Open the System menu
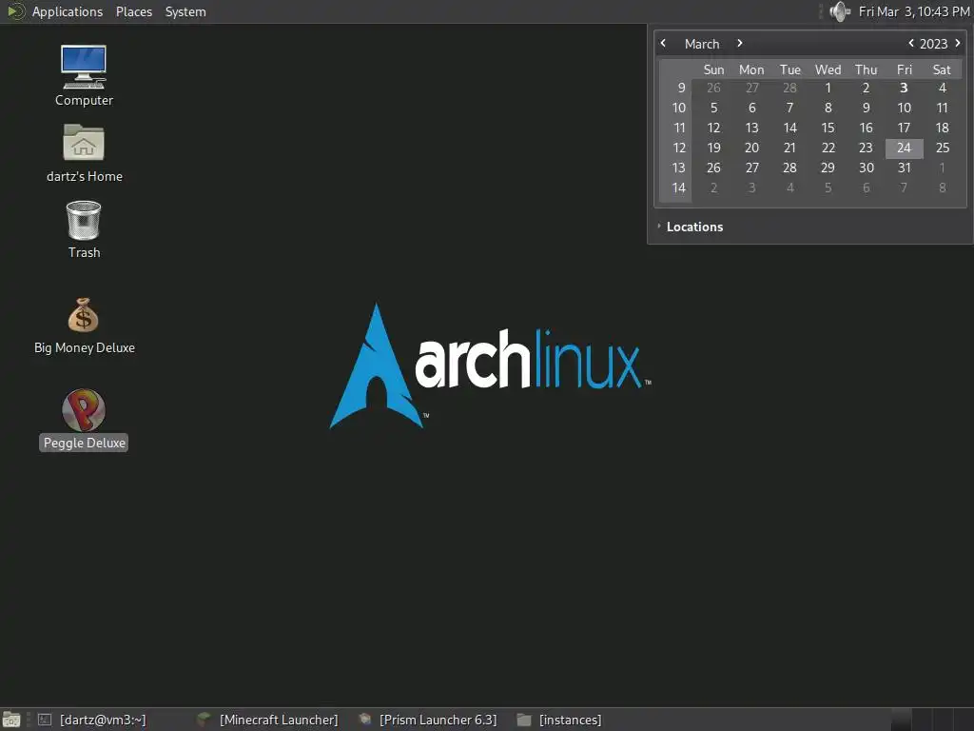 pyautogui.click(x=185, y=11)
